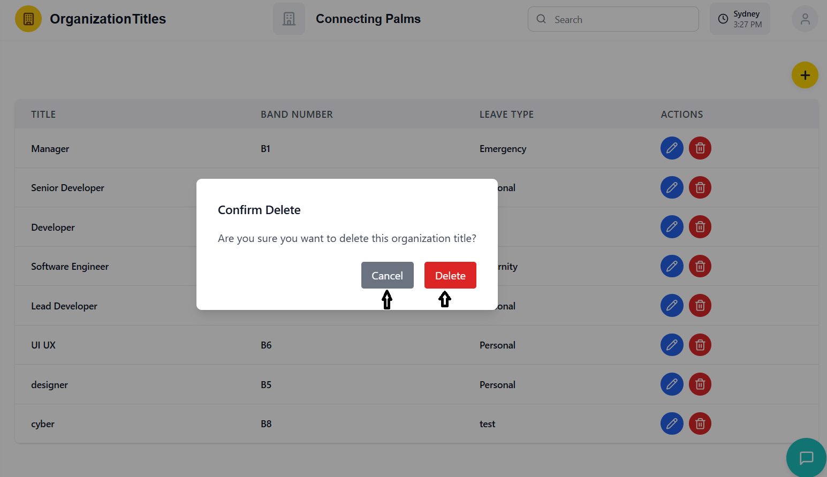Image resolution: width=827 pixels, height=477 pixels.
Task: Click the Delete confirmation button
Action: click(450, 275)
